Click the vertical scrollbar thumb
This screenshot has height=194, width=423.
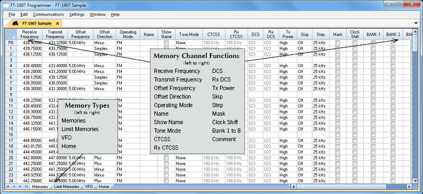[415, 43]
